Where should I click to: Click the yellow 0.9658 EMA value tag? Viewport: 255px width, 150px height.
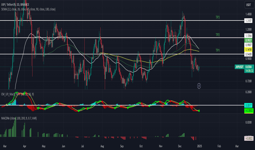[x=248, y=49]
